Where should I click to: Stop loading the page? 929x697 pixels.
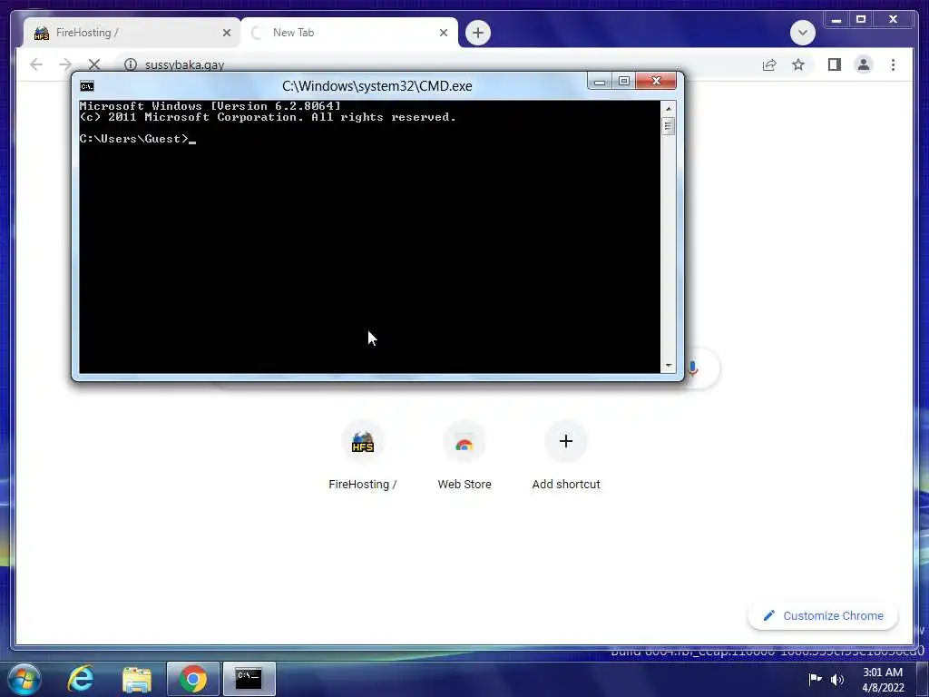point(94,64)
